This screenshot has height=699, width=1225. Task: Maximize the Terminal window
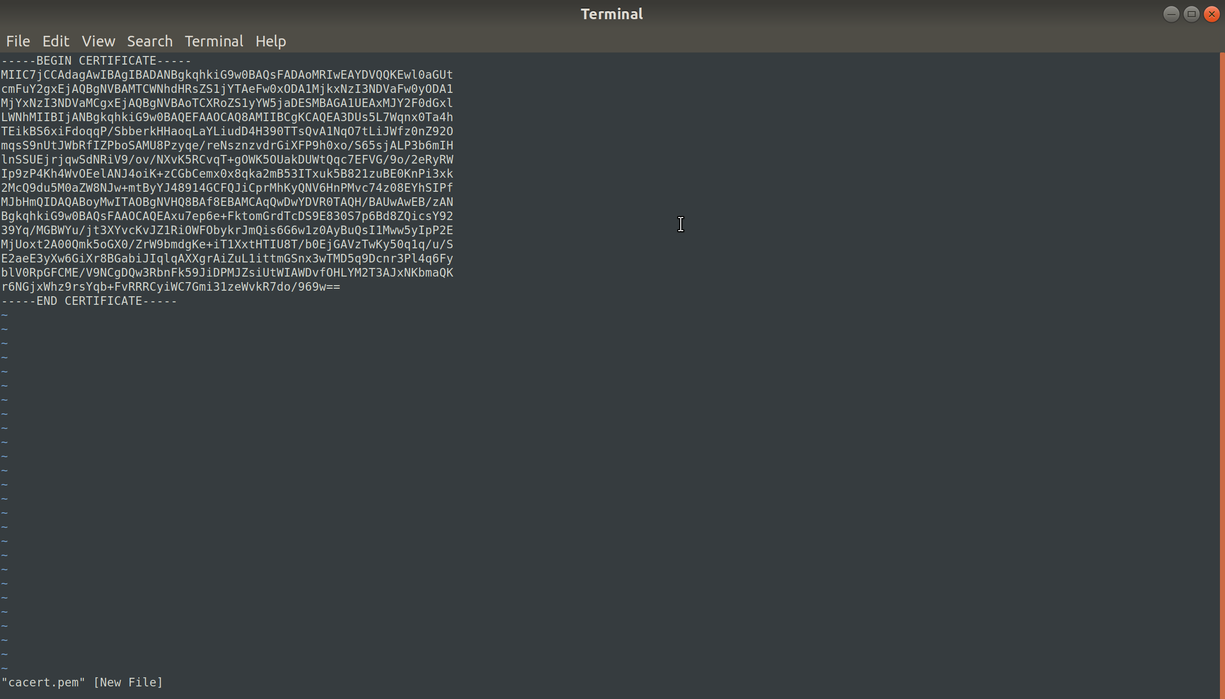[x=1191, y=14]
